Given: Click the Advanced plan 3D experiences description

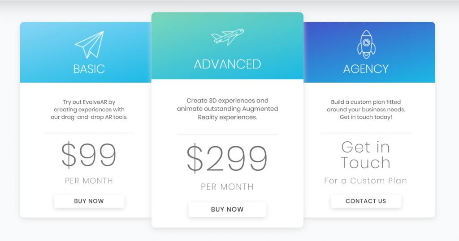Looking at the screenshot, I should (227, 109).
